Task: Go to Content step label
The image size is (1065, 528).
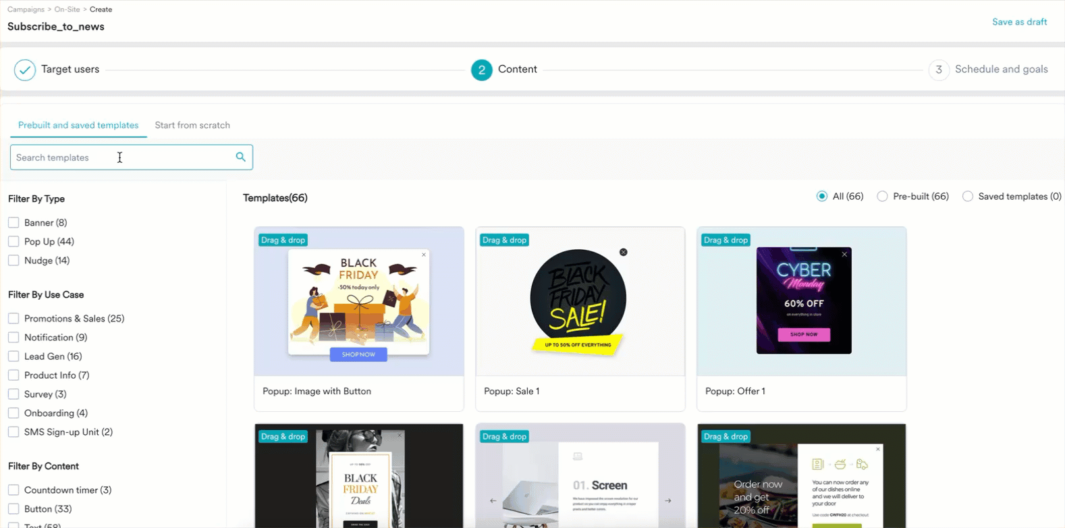Action: pos(518,69)
